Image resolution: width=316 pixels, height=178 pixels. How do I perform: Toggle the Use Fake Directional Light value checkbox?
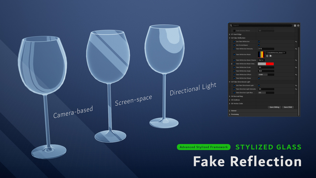(x=259, y=86)
